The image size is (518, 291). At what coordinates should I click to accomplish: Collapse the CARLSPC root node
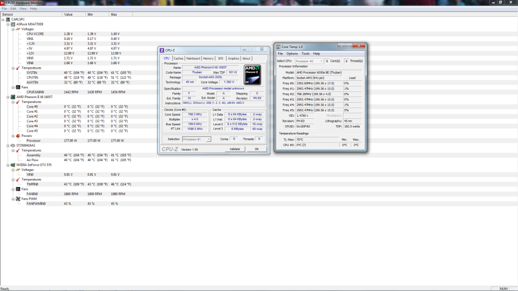3,20
